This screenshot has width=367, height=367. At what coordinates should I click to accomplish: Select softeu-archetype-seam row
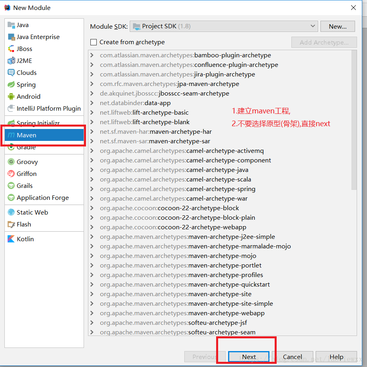pyautogui.click(x=220, y=332)
